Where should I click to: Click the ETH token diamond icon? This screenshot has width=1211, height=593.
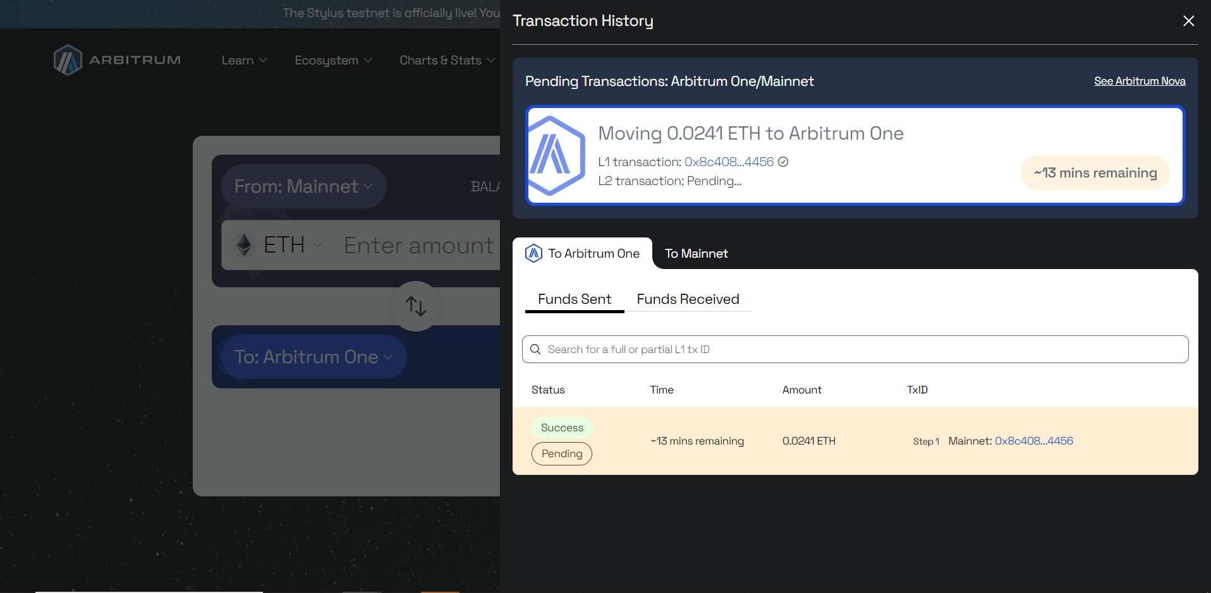pyautogui.click(x=244, y=245)
